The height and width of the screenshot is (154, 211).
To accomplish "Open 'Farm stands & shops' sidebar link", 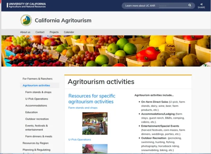I will (x=38, y=92).
